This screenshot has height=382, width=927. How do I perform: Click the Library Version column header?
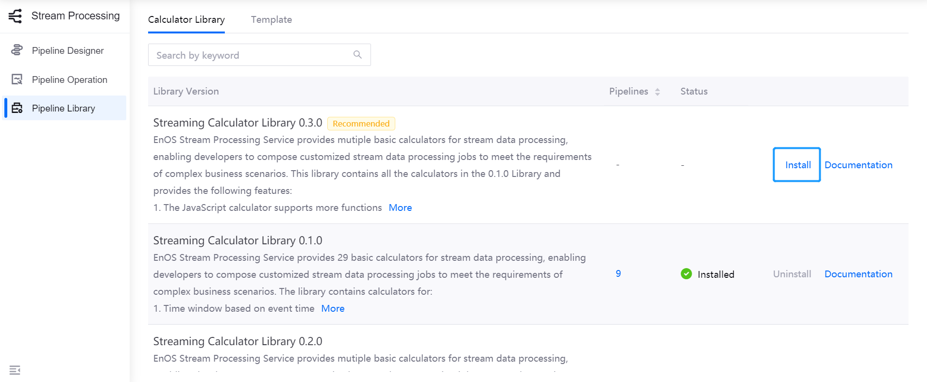click(x=186, y=91)
